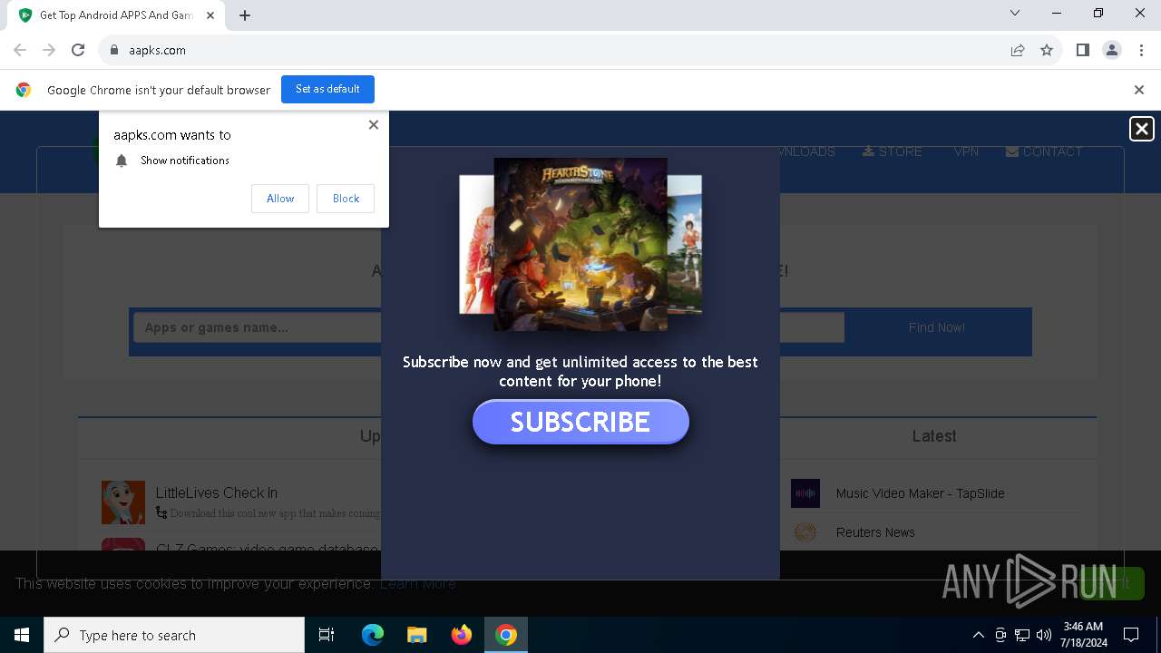This screenshot has width=1161, height=653.
Task: Open Learn More cookie link
Action: (x=418, y=583)
